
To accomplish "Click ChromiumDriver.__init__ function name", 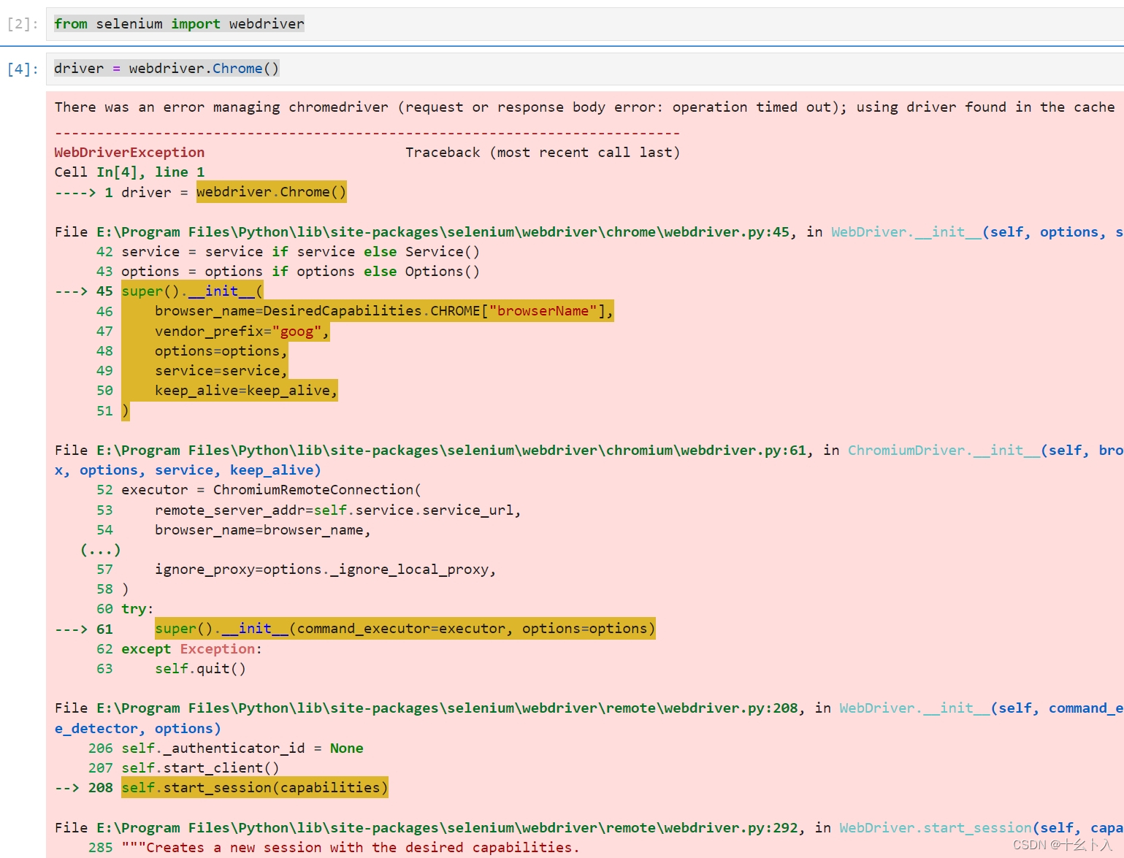I will [943, 450].
